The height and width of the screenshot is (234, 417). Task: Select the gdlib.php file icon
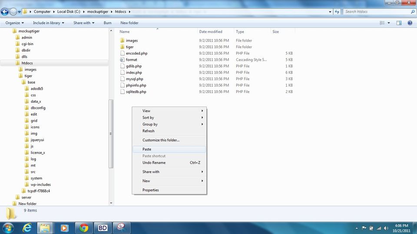122,66
